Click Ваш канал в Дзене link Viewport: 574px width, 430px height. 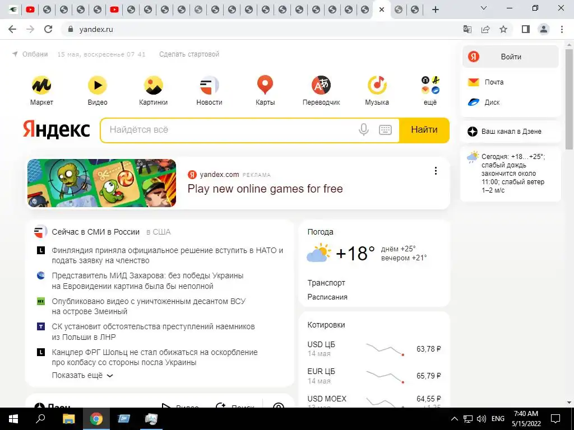[511, 132]
